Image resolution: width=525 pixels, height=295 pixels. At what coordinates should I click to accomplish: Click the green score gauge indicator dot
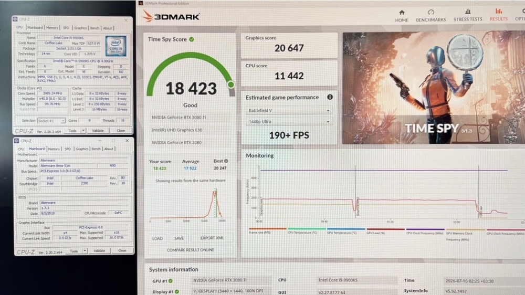tap(230, 85)
